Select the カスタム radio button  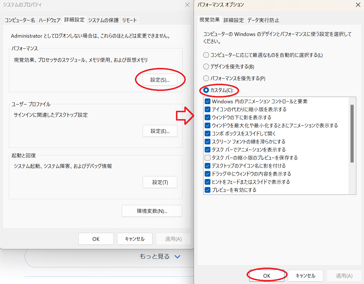[206, 90]
